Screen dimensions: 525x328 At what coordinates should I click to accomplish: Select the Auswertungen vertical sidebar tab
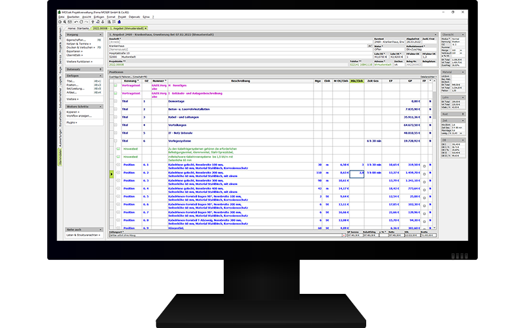tap(60, 138)
